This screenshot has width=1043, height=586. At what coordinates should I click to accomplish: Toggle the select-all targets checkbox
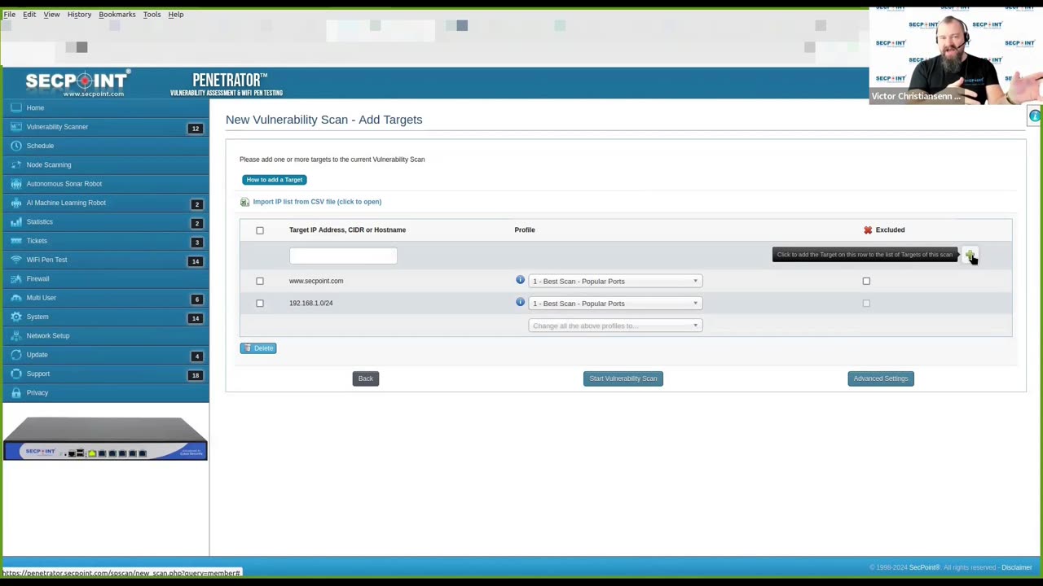[260, 230]
